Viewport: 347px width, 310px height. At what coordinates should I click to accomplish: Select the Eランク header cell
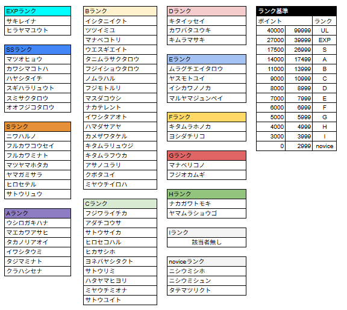point(207,59)
